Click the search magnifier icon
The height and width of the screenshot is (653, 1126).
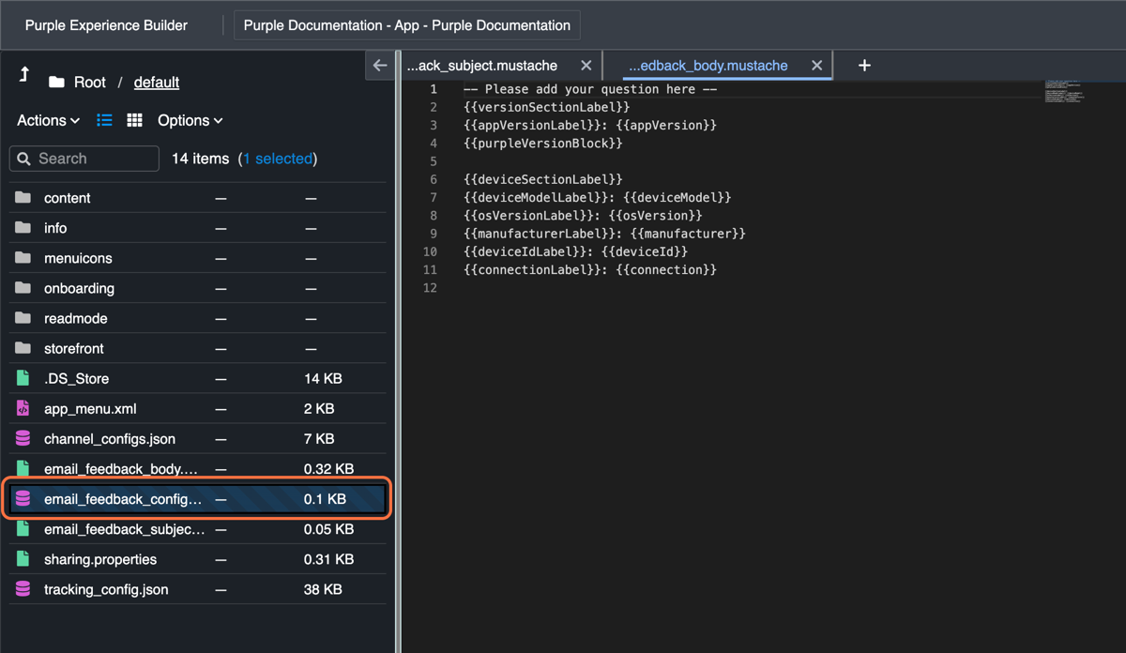click(24, 159)
